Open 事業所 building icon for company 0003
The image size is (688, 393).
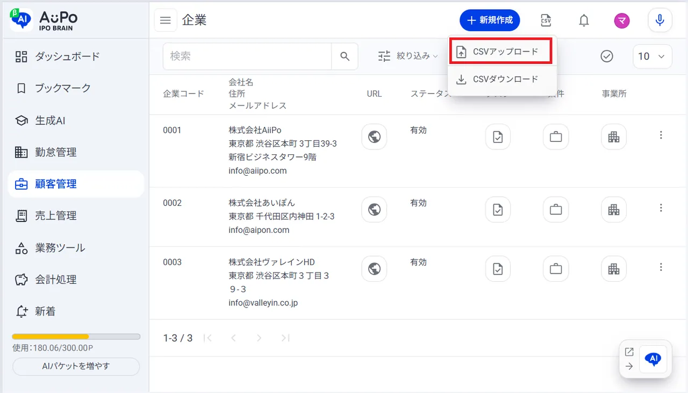(614, 268)
